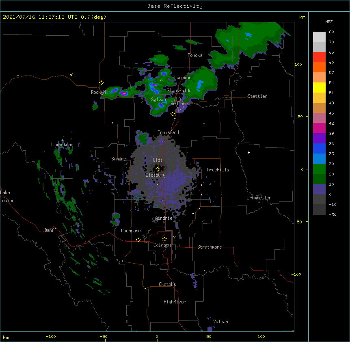
Task: Click the asterisk marker above Limestone label
Action: pos(63,141)
